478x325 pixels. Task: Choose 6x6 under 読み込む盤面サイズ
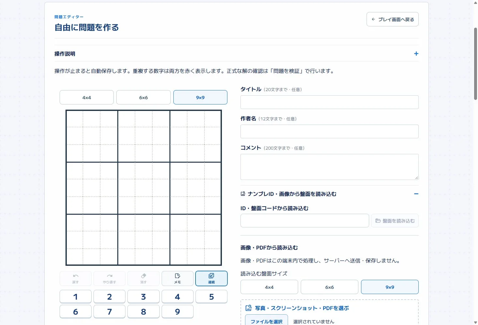[329, 287]
